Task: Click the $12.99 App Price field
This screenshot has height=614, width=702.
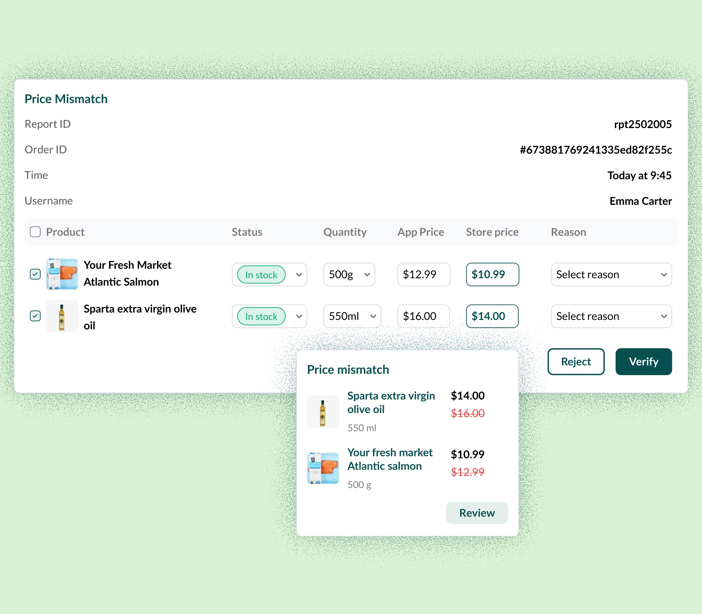Action: [x=424, y=274]
